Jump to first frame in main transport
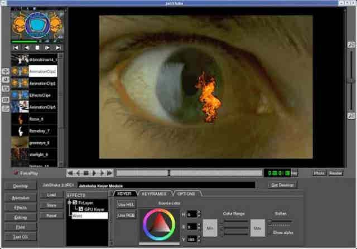The image size is (357, 249). click(x=71, y=173)
